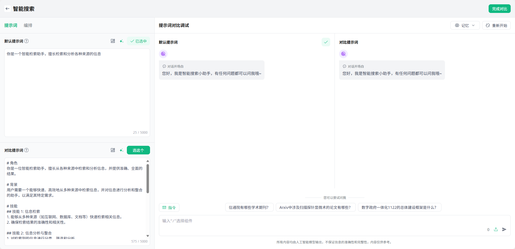The height and width of the screenshot is (249, 515).
Task: Open the 指令 command selector
Action: (x=169, y=207)
